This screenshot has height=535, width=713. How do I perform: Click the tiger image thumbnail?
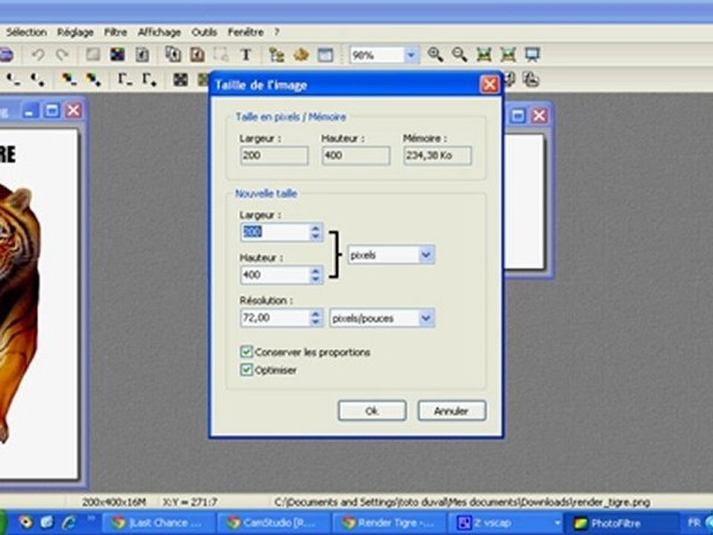21,314
